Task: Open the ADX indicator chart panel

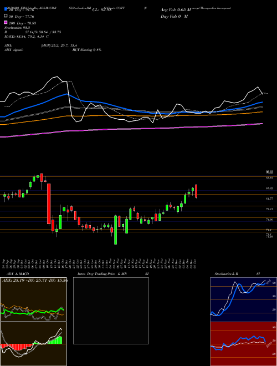Action: (33, 299)
